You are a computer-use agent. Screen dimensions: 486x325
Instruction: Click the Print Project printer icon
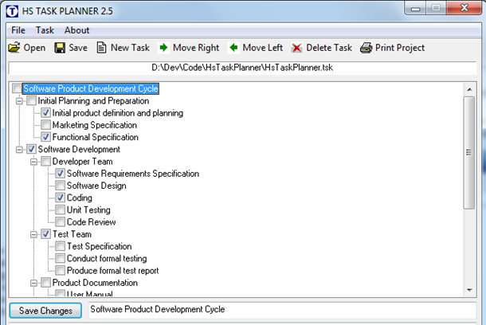pyautogui.click(x=366, y=48)
